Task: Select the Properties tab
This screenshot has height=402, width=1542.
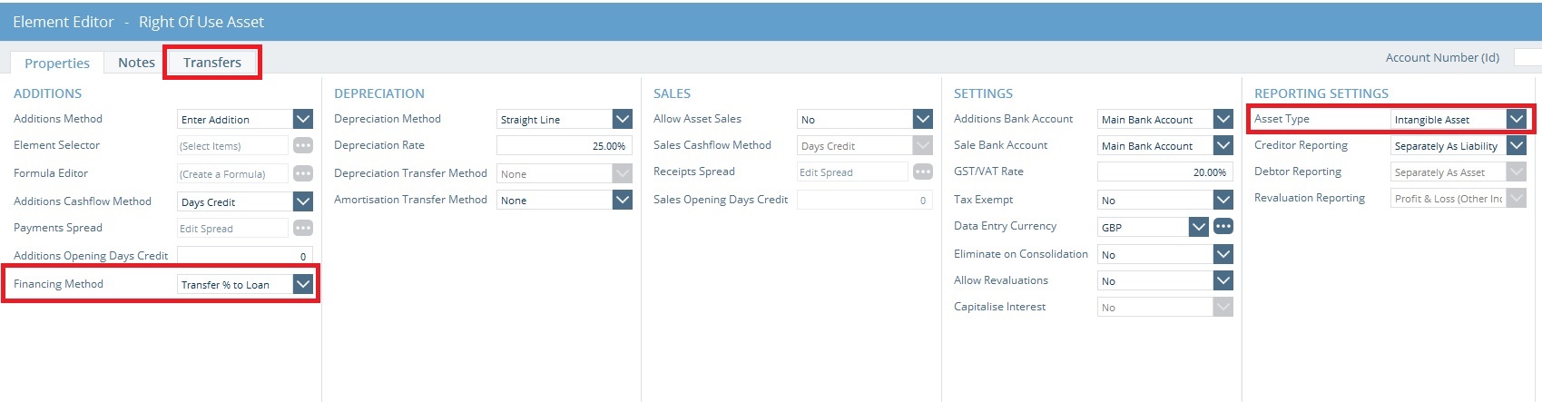Action: pos(57,64)
